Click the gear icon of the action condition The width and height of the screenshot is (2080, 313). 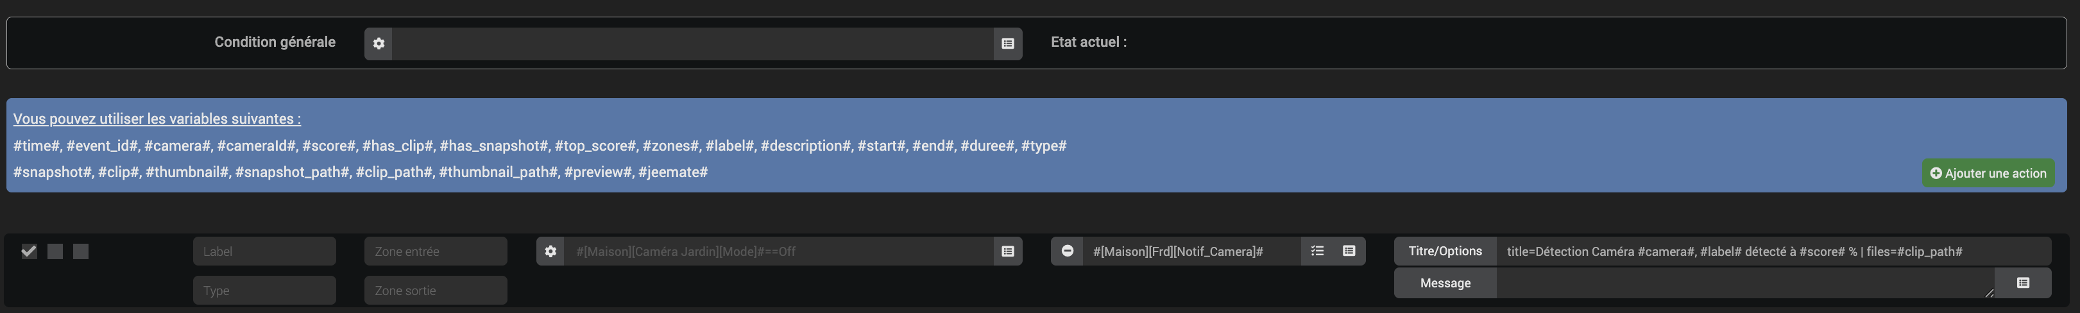tap(550, 251)
